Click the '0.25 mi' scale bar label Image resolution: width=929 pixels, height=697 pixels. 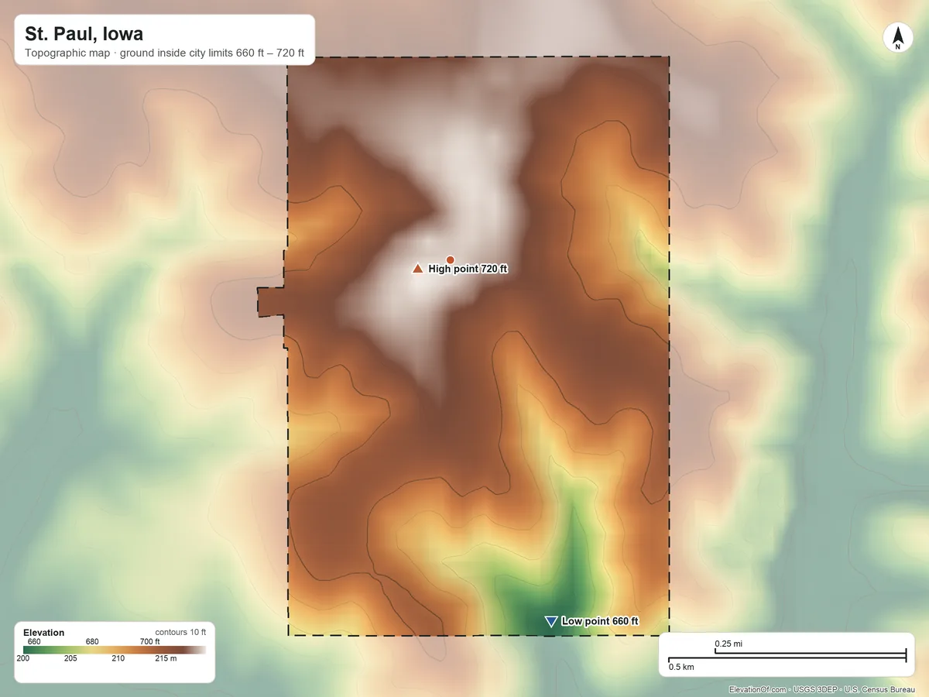pos(728,644)
